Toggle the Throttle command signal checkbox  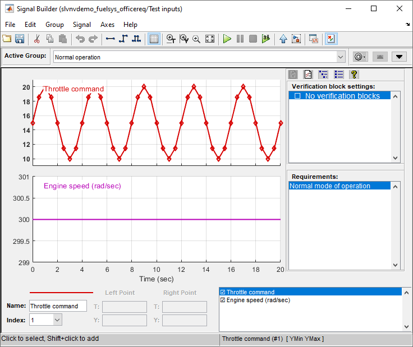(223, 292)
